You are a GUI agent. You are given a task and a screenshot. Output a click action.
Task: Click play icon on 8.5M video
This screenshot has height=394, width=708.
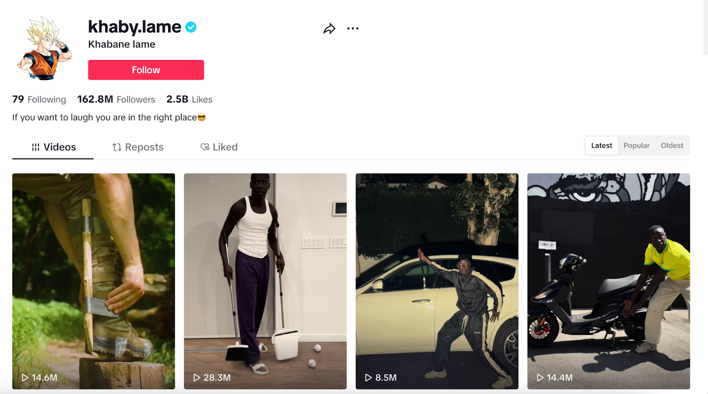pos(369,378)
